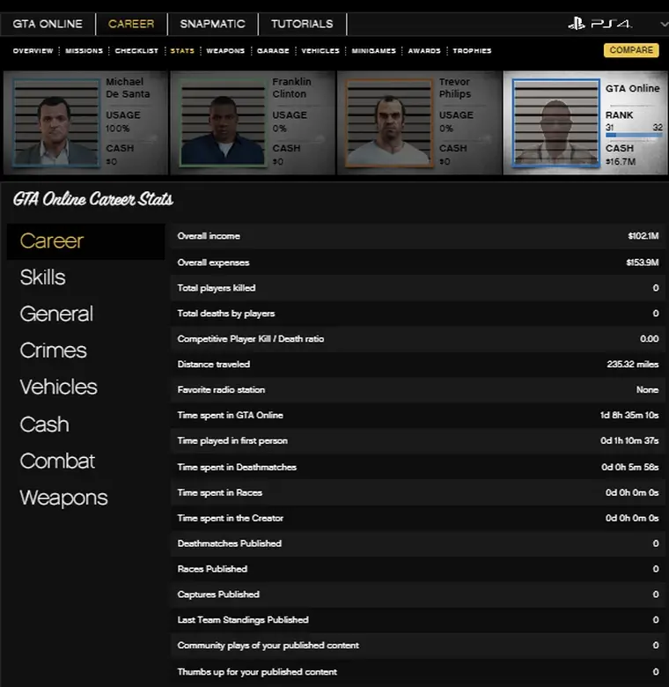Click the 0d 0h 5m 58s value
Image resolution: width=669 pixels, height=687 pixels.
click(630, 467)
